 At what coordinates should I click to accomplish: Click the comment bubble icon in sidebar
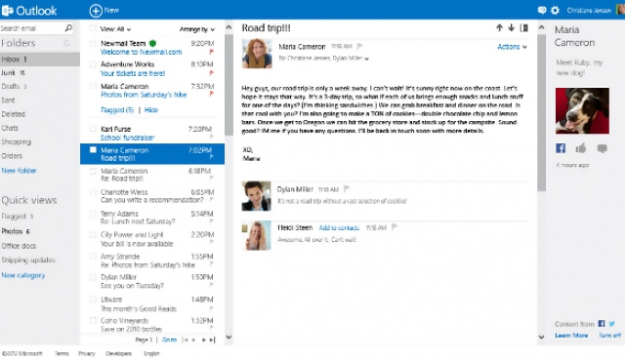[x=602, y=149]
